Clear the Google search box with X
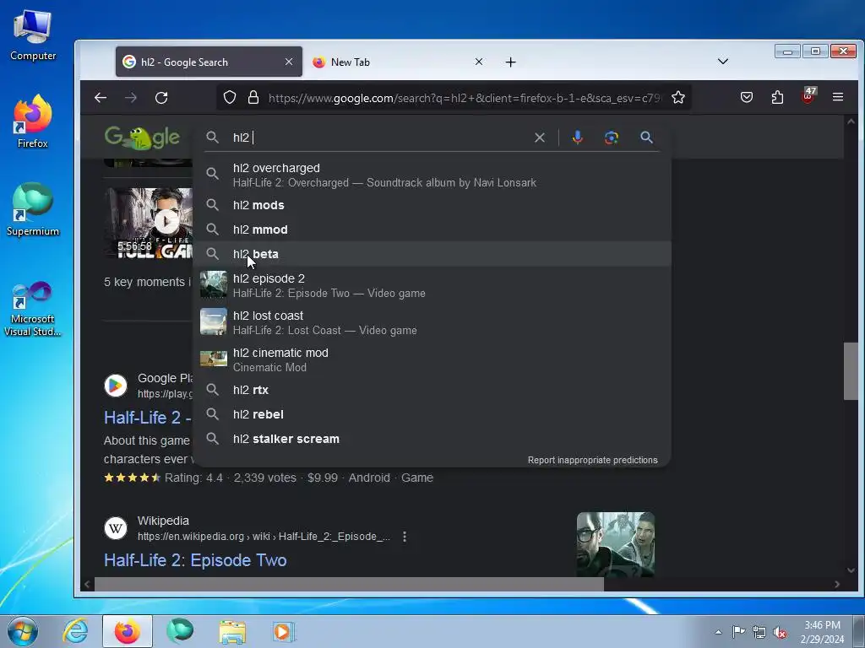 (540, 138)
